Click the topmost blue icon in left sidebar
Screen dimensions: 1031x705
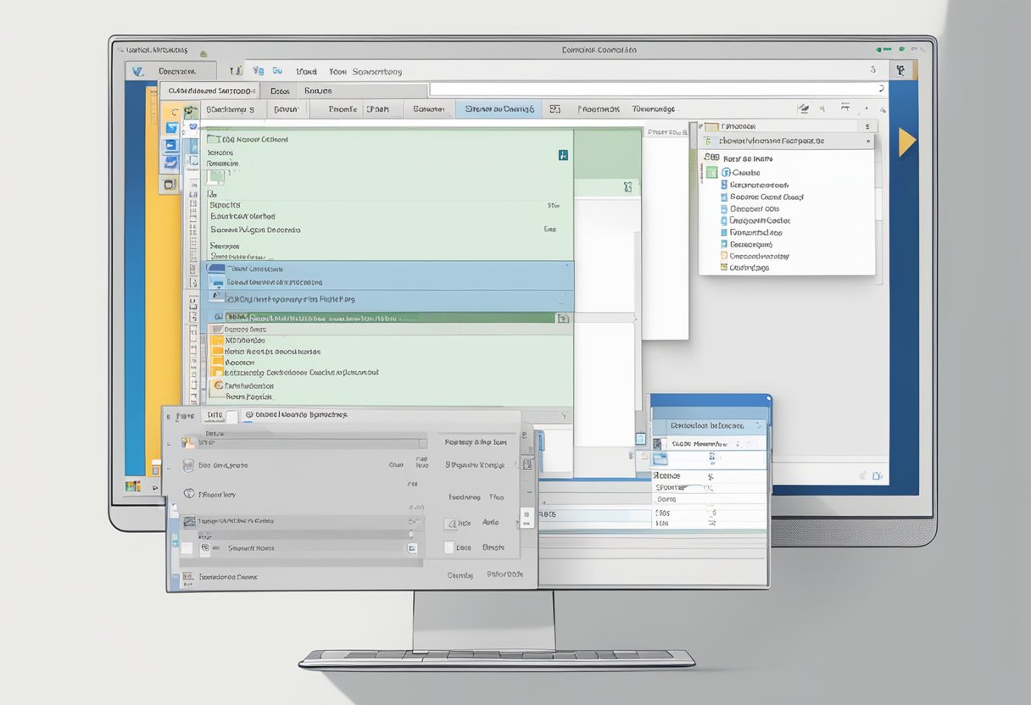click(x=171, y=128)
